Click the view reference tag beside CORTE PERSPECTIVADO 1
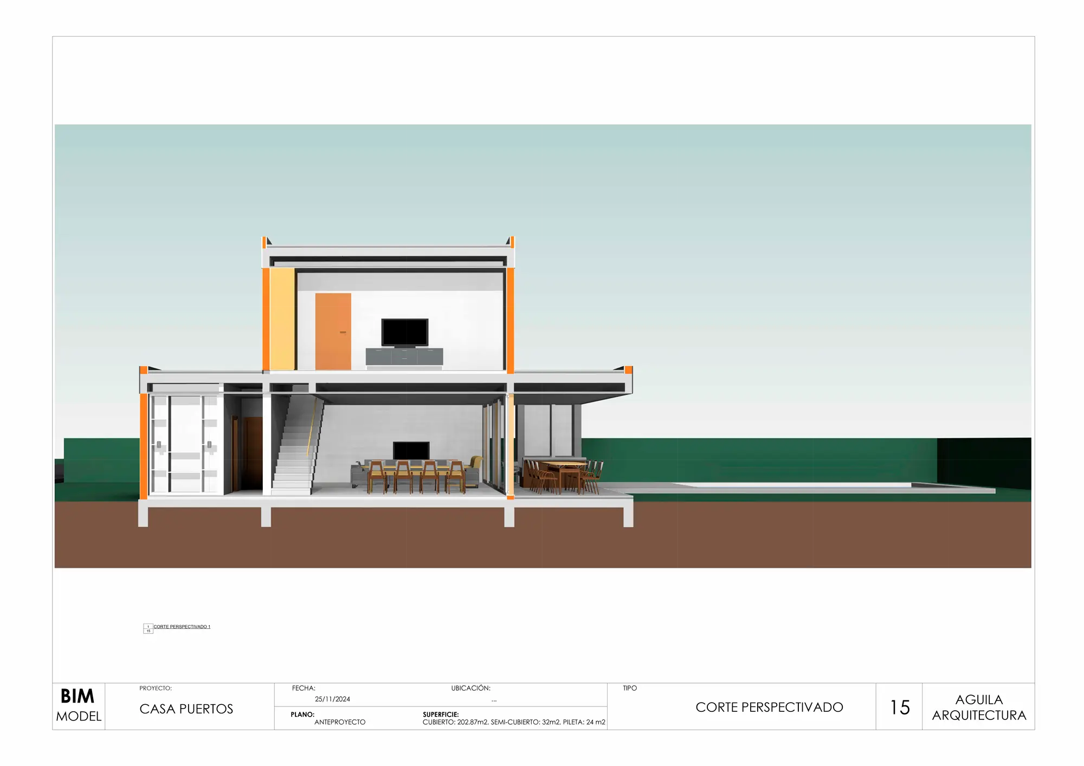The height and width of the screenshot is (766, 1084). (x=148, y=629)
